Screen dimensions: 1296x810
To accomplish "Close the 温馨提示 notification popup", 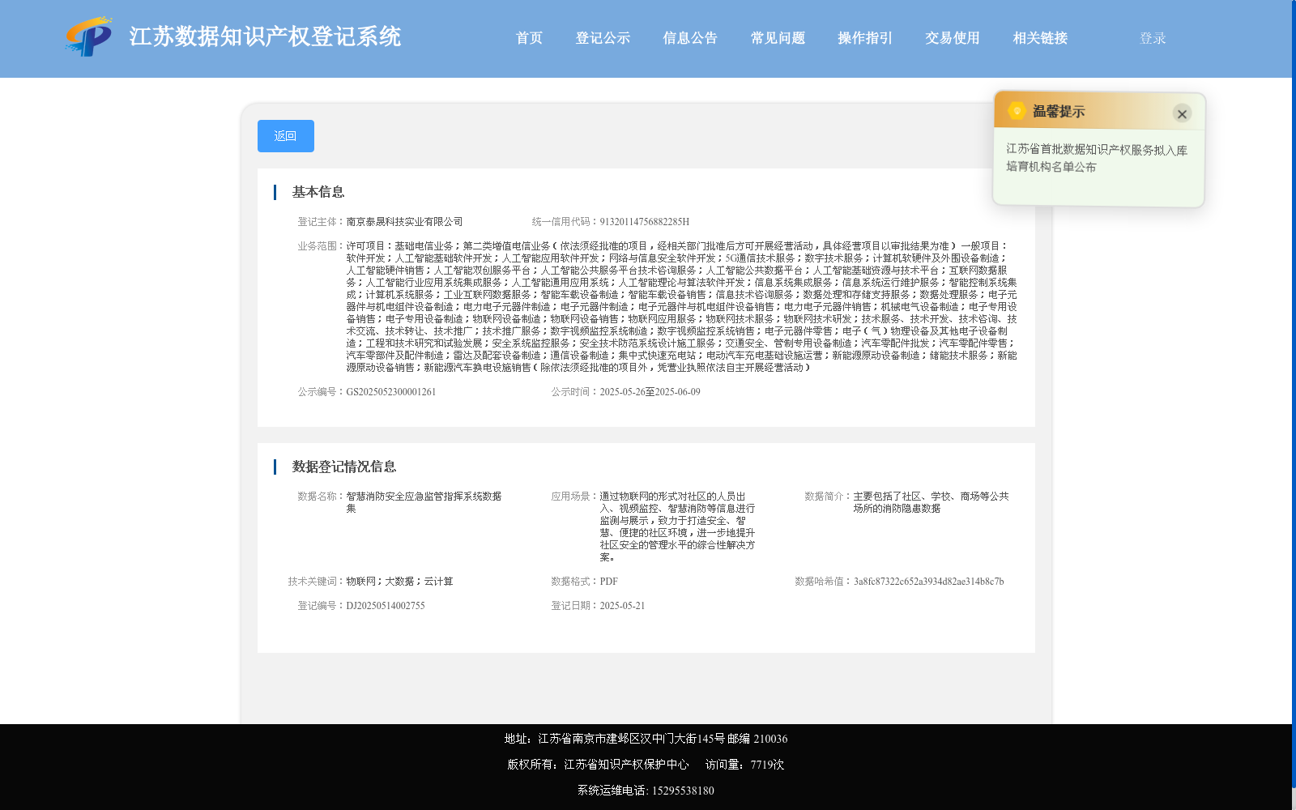I will tap(1182, 113).
